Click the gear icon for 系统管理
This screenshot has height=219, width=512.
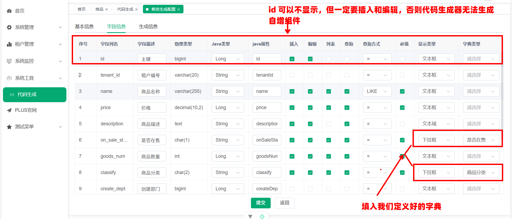point(9,27)
